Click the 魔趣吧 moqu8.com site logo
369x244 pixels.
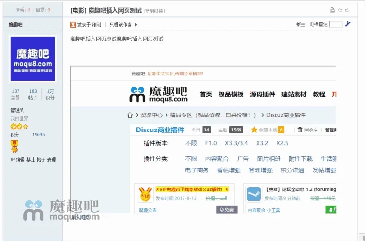tap(159, 94)
